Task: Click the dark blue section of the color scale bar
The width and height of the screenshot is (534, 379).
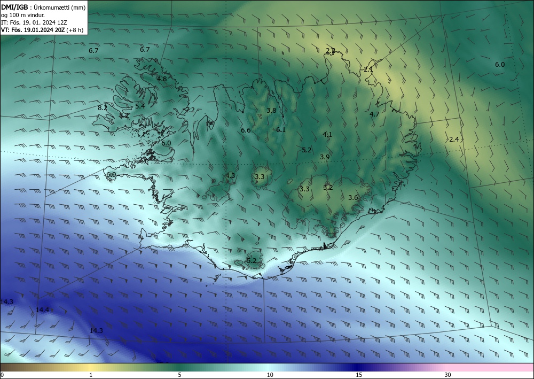Action: click(x=358, y=367)
